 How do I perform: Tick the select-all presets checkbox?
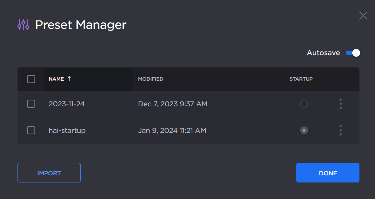pos(31,79)
